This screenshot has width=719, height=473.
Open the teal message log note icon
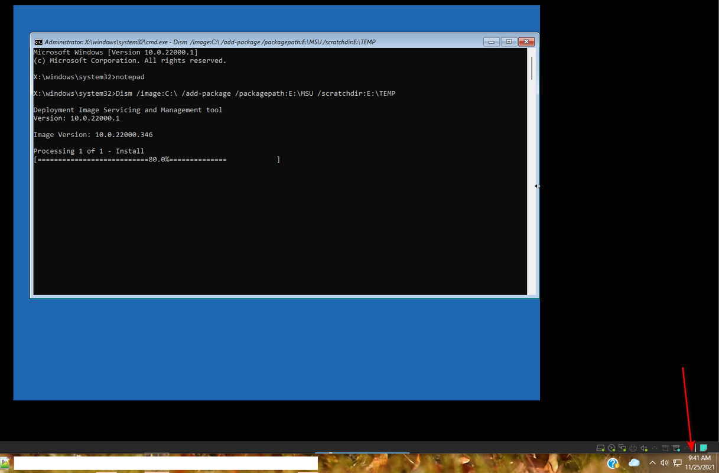703,448
